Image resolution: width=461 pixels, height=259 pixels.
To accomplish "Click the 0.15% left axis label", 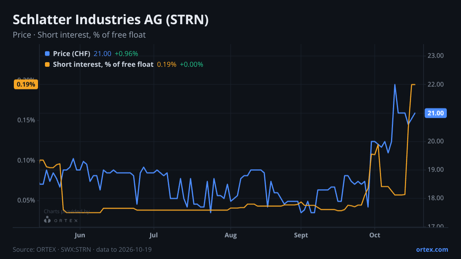I will tap(27, 120).
